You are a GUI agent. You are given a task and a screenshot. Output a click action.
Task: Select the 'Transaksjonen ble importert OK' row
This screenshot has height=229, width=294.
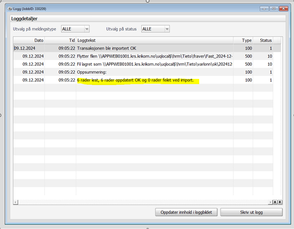143,48
